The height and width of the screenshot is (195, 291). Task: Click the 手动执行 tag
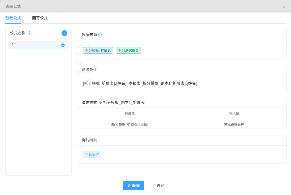coord(92,154)
